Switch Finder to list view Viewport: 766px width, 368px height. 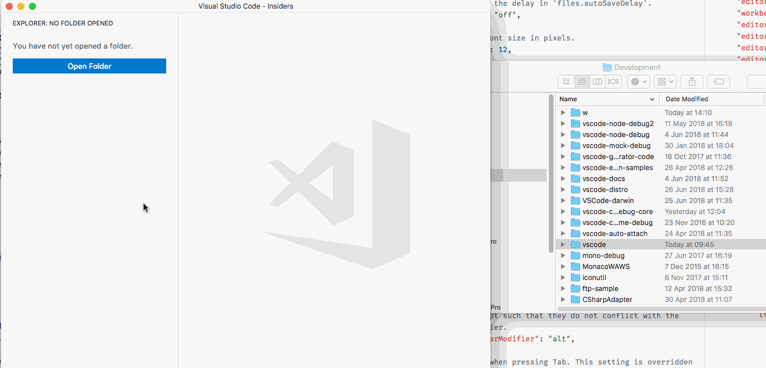point(582,82)
